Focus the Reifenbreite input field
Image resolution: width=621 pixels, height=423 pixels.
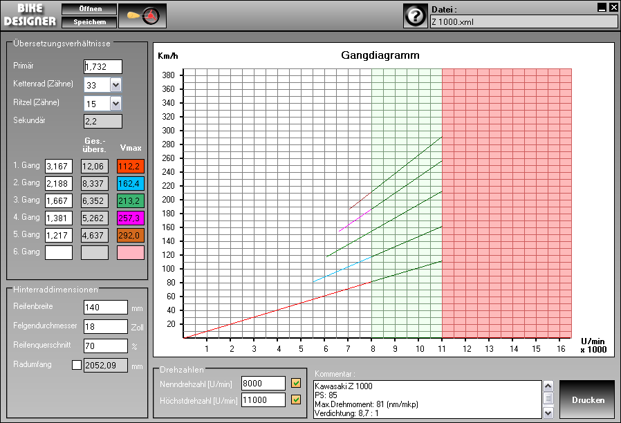[x=105, y=307]
